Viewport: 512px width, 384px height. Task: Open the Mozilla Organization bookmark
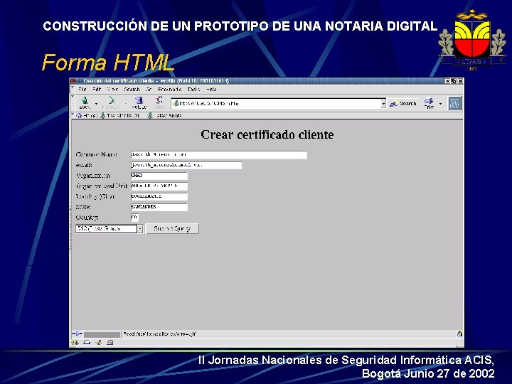(120, 116)
